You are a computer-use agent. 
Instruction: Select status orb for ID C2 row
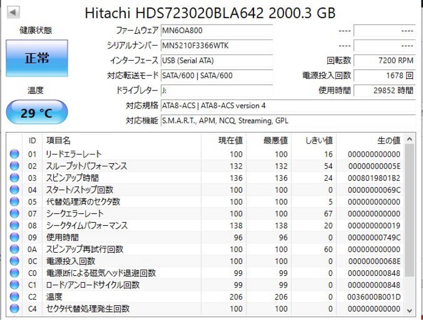14,297
